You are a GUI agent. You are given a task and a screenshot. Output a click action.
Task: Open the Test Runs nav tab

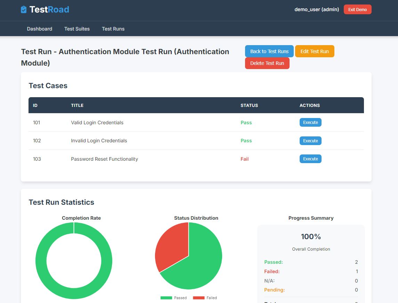(x=113, y=29)
